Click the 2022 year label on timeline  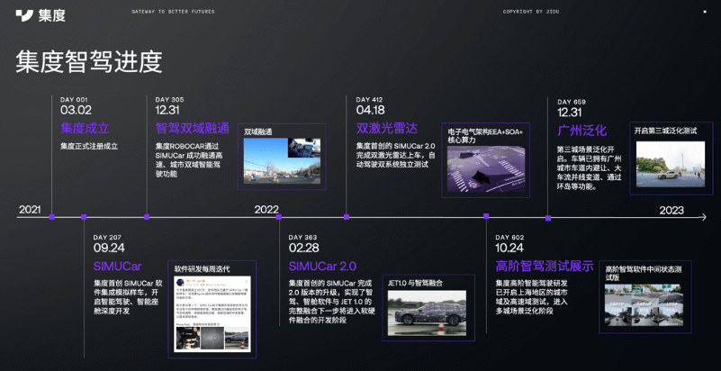(x=266, y=209)
